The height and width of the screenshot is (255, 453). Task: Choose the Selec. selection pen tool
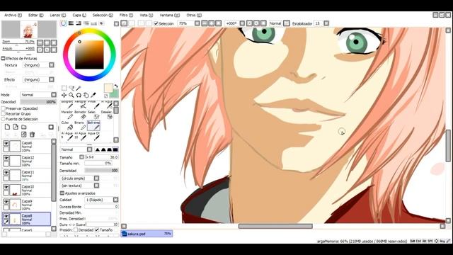click(94, 115)
